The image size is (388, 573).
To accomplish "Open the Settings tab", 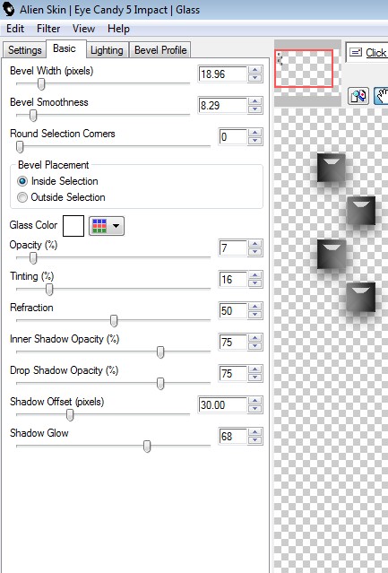I will coord(25,50).
